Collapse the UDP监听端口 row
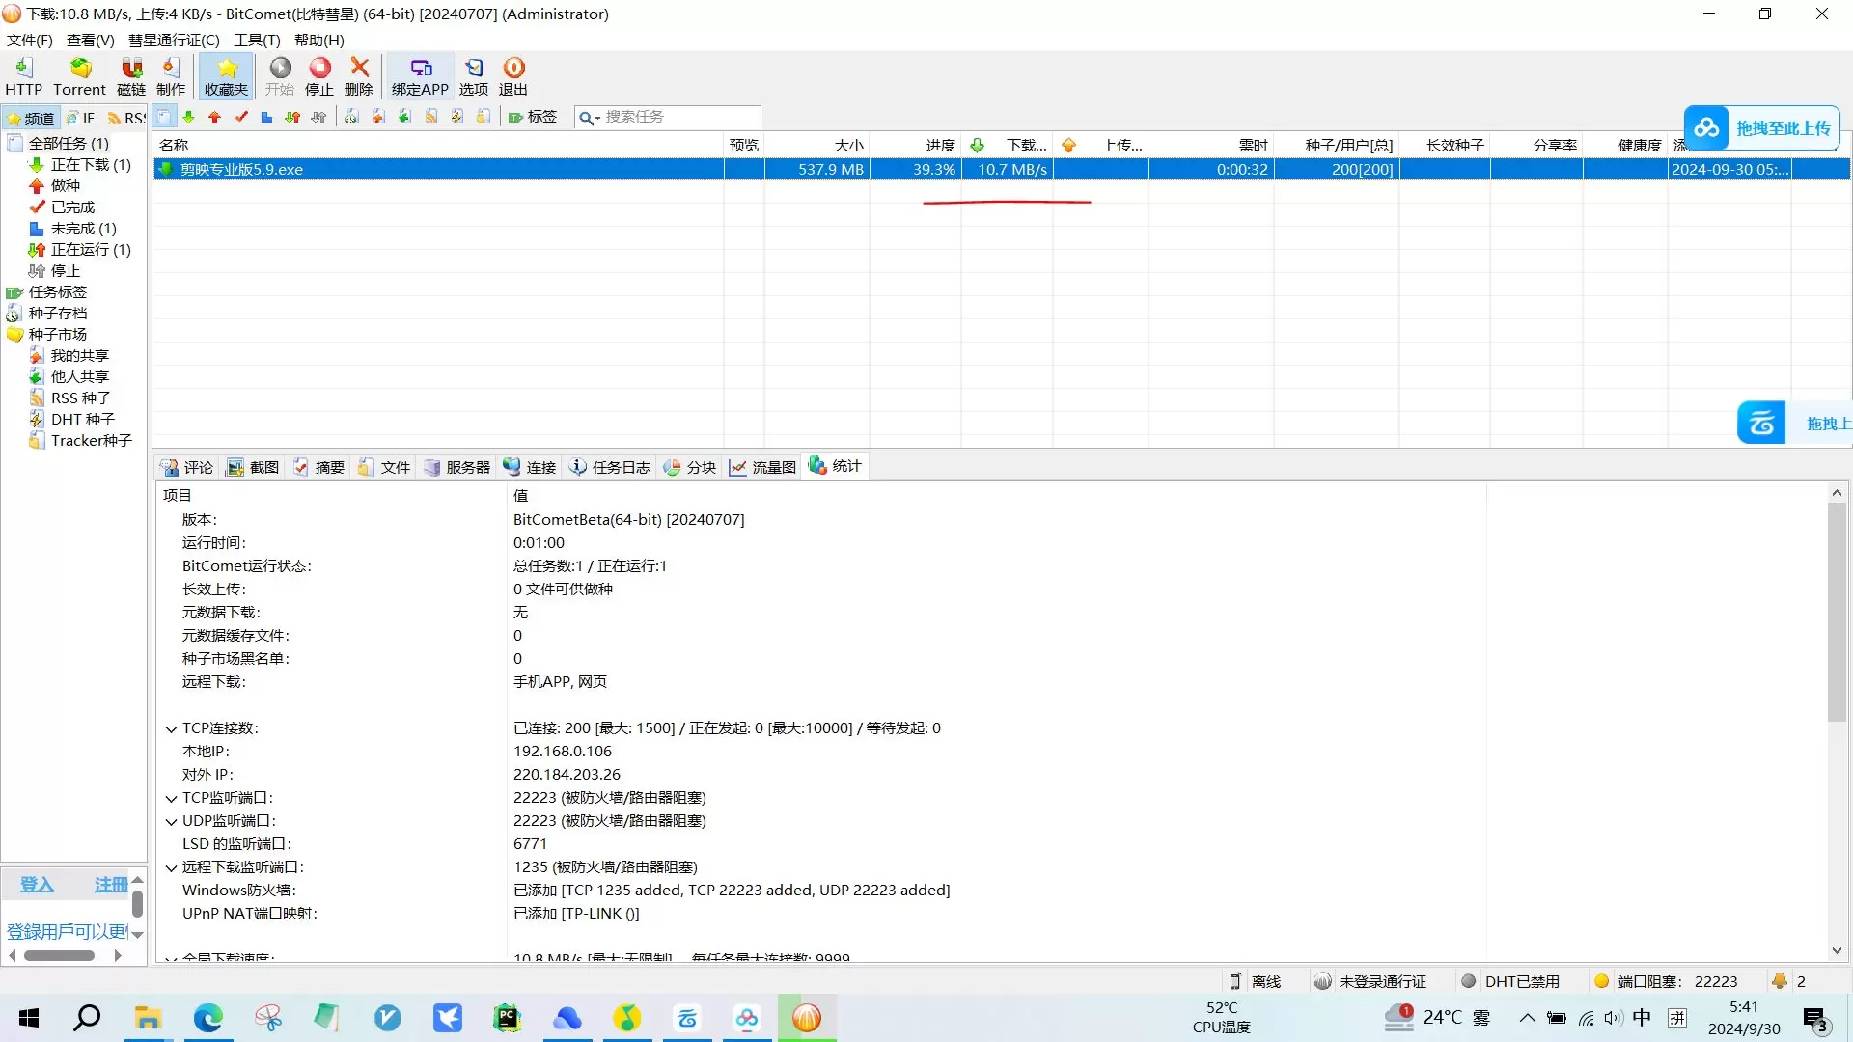 pyautogui.click(x=171, y=822)
